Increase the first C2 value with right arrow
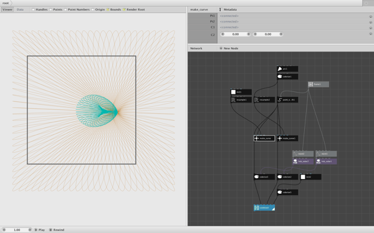374x233 pixels. 248,34
